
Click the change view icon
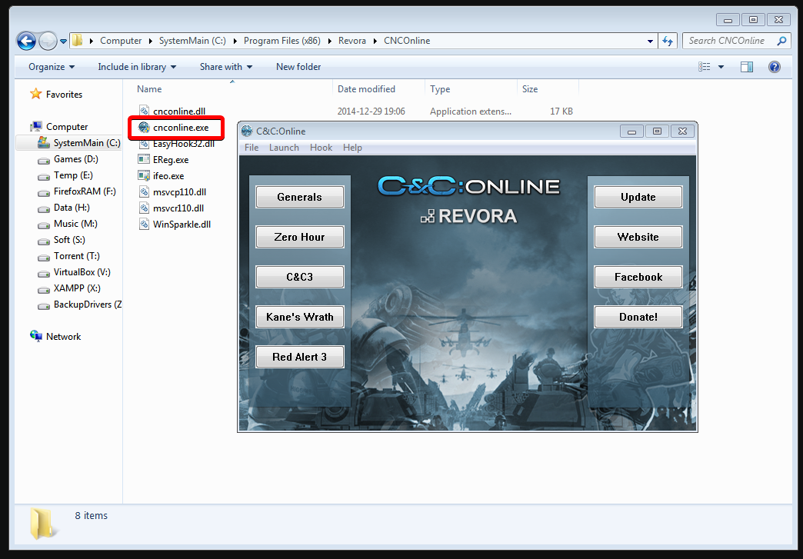point(705,67)
